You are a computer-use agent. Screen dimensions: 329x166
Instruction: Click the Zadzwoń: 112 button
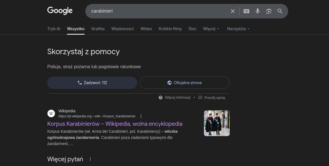(92, 83)
